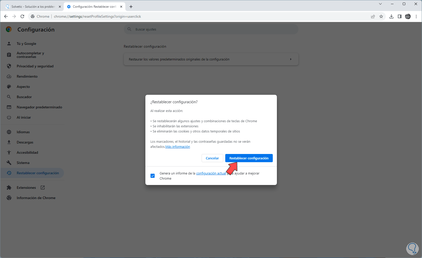
Task: Reload the current page
Action: 22,16
